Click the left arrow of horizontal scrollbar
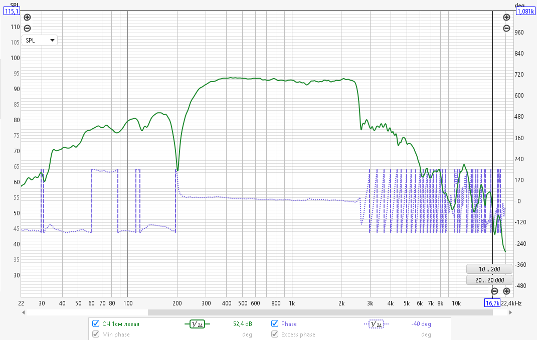Image resolution: width=537 pixels, height=340 pixels. coord(23,312)
